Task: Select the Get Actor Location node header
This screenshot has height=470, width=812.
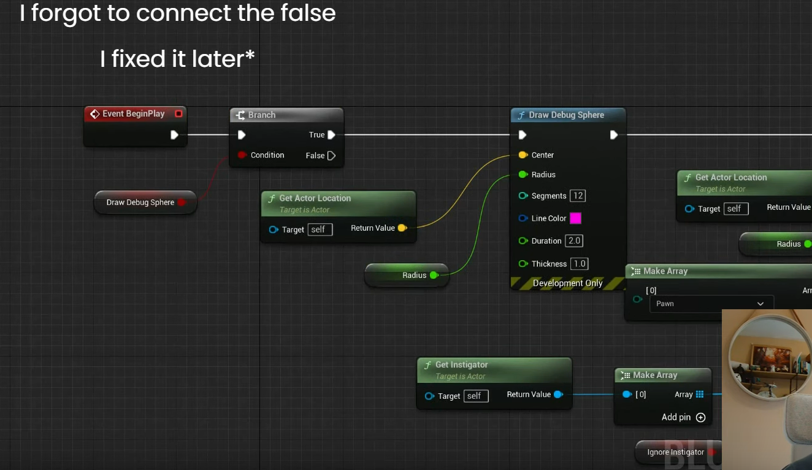Action: (315, 198)
